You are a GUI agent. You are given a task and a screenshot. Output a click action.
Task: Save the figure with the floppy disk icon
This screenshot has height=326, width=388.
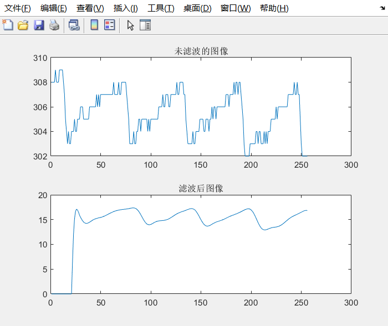tap(39, 25)
